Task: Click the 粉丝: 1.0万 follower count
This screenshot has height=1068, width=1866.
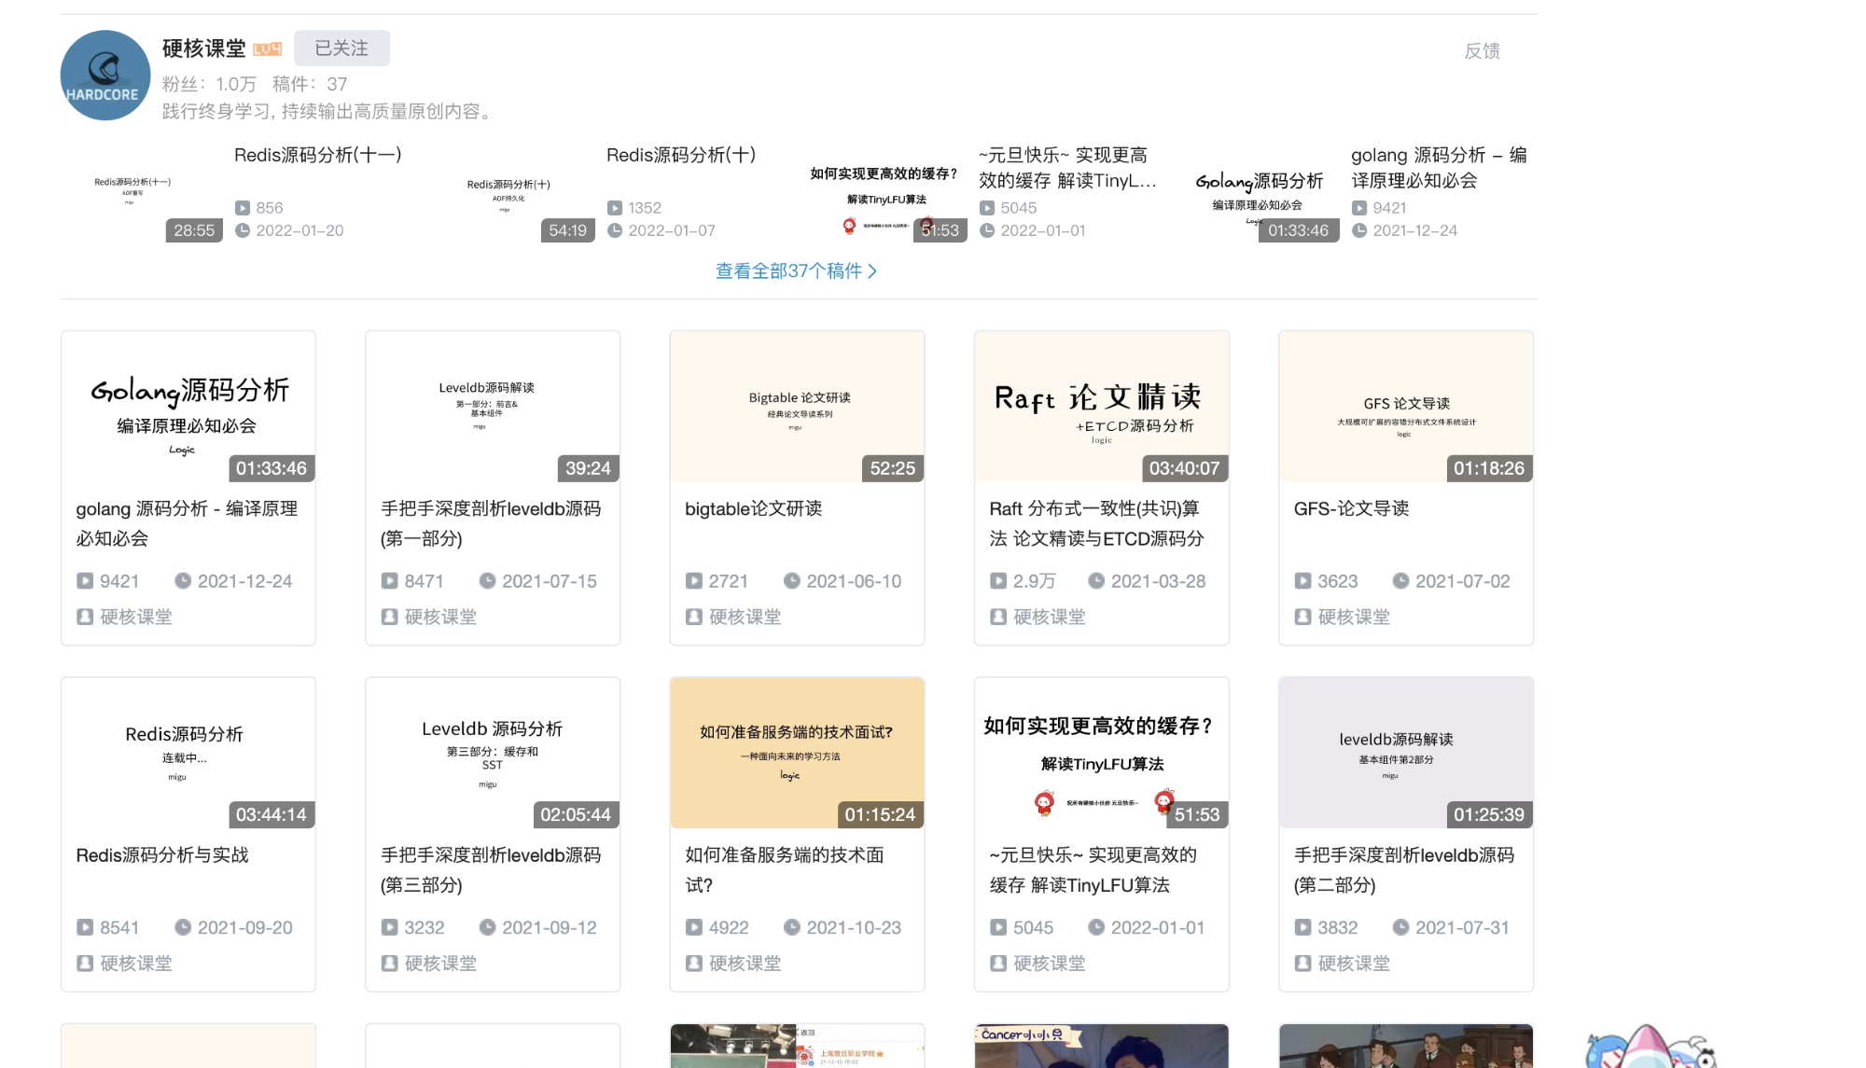Action: pyautogui.click(x=209, y=84)
